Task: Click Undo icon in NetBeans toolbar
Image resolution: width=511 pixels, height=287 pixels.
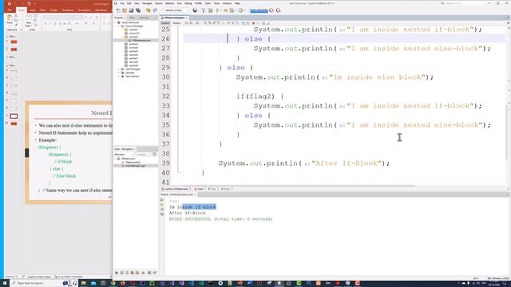Action: tap(149, 10)
